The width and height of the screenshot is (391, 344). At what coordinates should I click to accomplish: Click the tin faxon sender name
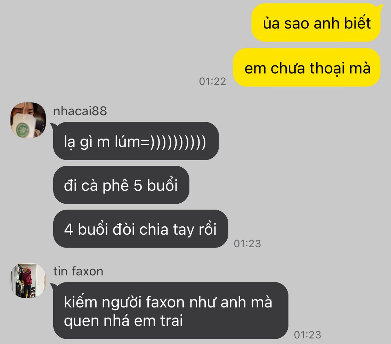pyautogui.click(x=78, y=271)
